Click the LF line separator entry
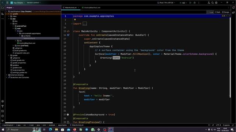 pyautogui.click(x=213, y=125)
